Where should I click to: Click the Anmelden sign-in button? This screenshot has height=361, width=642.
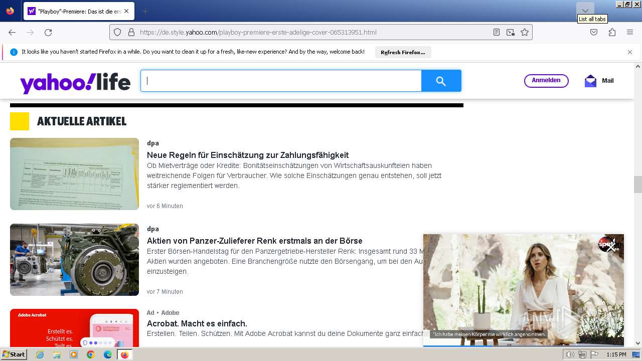pos(546,81)
